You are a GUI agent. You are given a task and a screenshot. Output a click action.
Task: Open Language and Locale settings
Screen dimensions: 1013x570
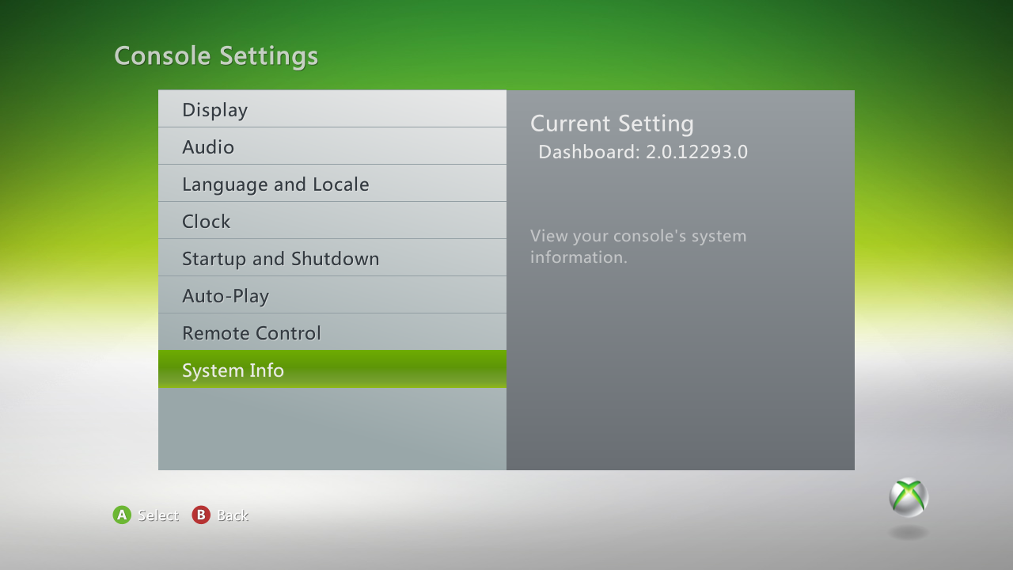pos(332,183)
